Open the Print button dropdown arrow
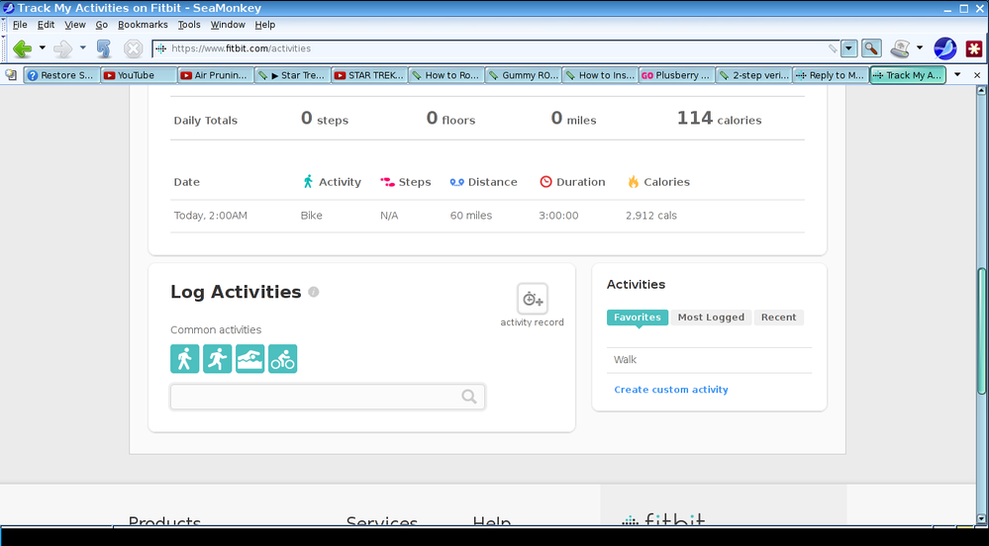989x546 pixels. pos(920,47)
